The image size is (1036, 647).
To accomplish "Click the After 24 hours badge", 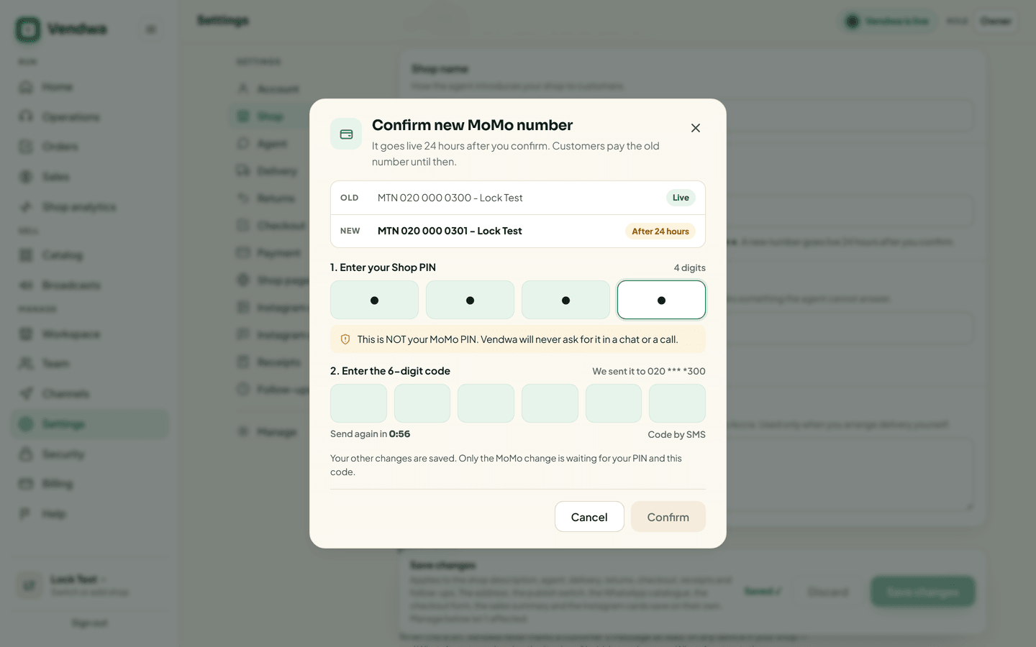I will [x=660, y=231].
